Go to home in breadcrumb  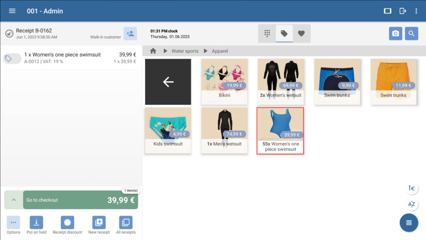(x=153, y=51)
